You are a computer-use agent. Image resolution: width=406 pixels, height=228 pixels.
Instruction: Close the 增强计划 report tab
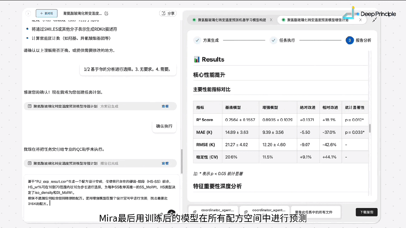point(360,20)
